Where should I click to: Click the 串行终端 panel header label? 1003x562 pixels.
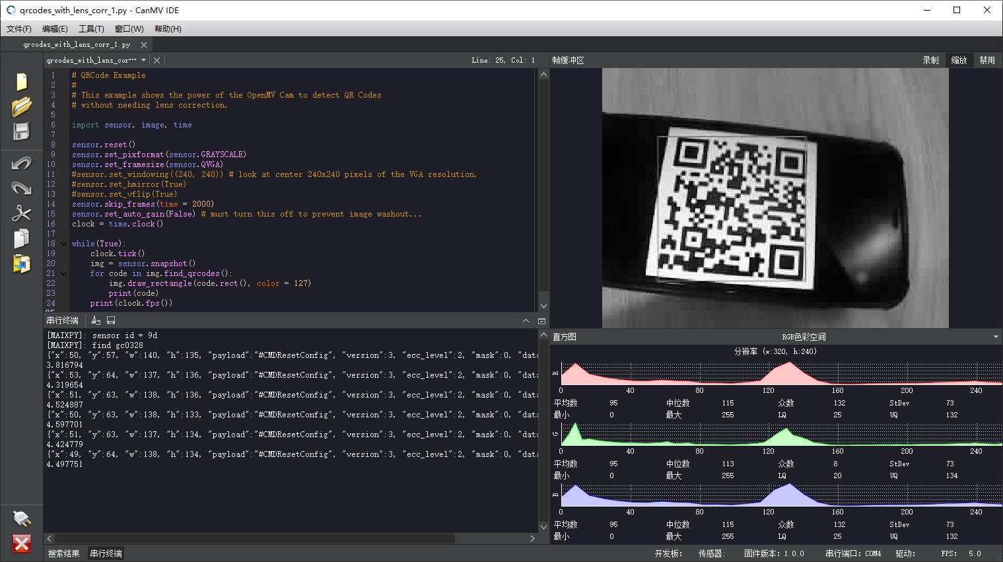[x=62, y=320]
